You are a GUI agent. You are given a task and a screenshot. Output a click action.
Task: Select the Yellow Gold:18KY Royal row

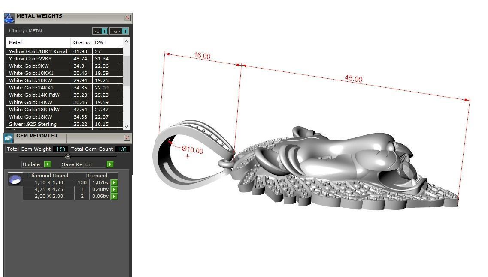pos(64,51)
